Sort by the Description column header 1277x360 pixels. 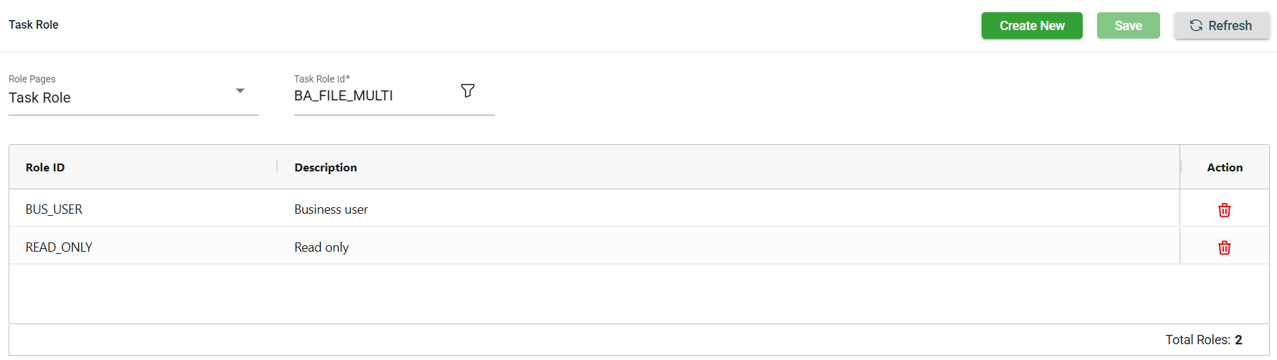coord(326,168)
